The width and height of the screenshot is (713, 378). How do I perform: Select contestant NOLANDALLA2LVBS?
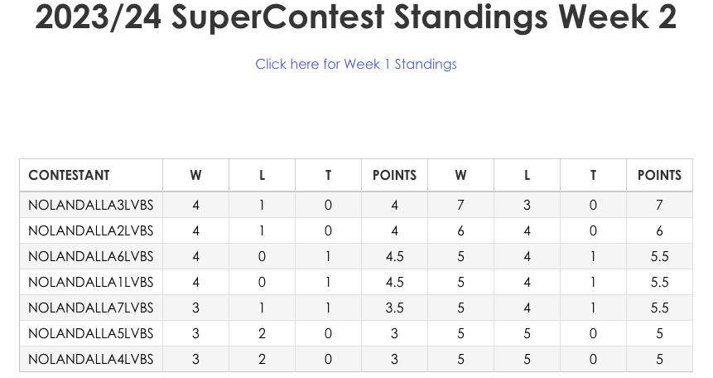90,230
